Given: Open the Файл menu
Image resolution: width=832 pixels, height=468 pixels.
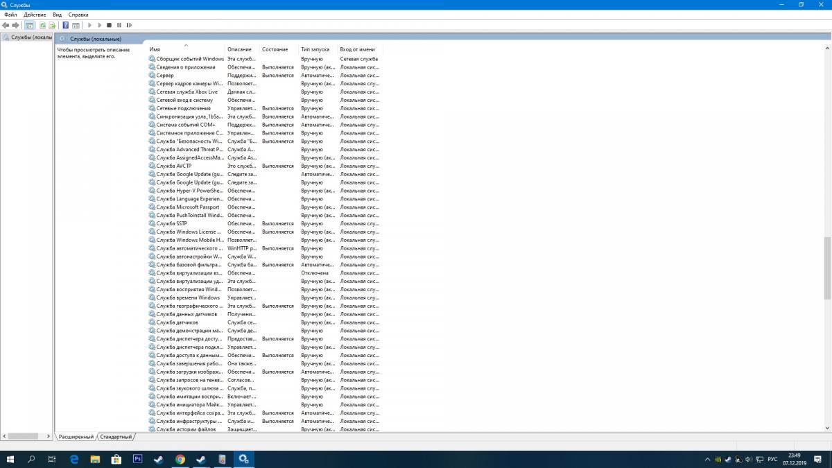Looking at the screenshot, I should tap(10, 15).
